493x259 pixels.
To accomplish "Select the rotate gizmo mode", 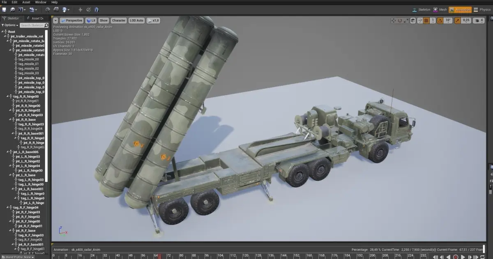I will (400, 21).
